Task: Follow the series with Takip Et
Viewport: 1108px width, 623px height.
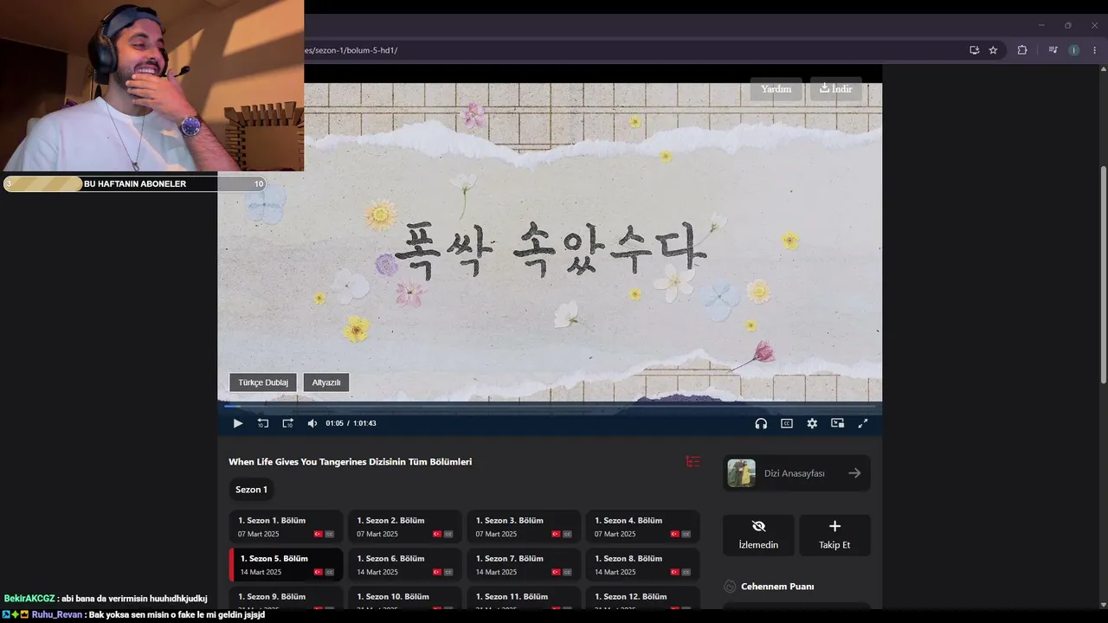Action: point(834,535)
